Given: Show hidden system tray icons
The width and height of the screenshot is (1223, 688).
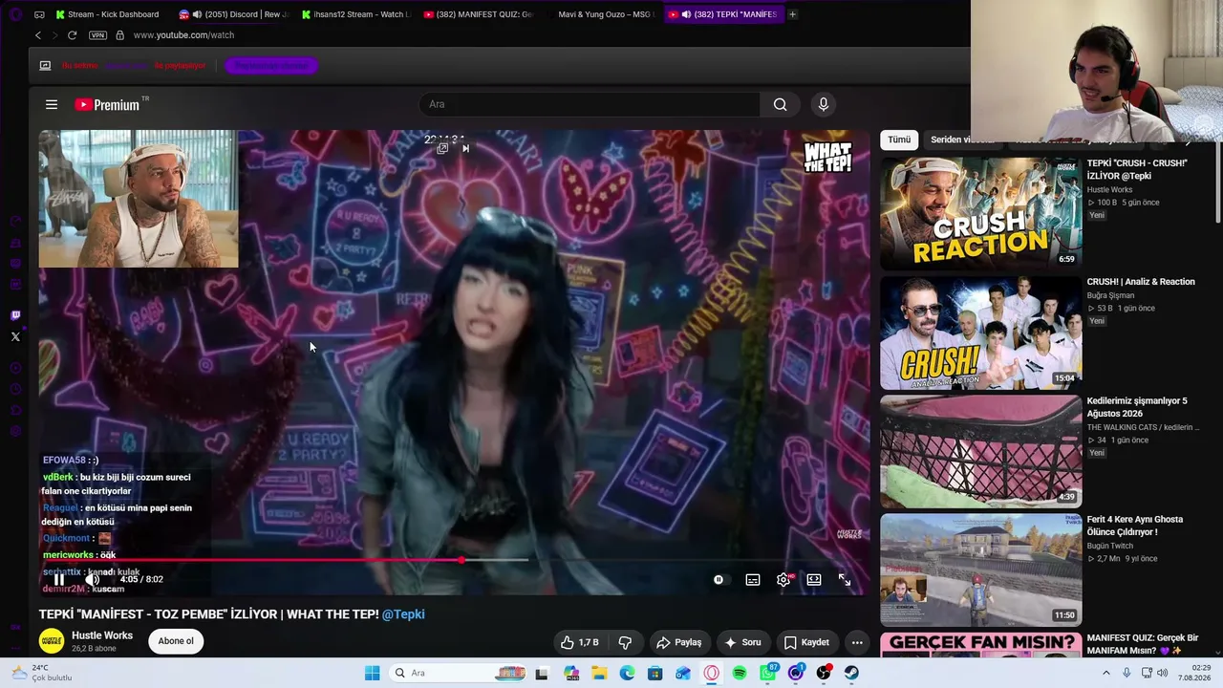Looking at the screenshot, I should click(1105, 673).
